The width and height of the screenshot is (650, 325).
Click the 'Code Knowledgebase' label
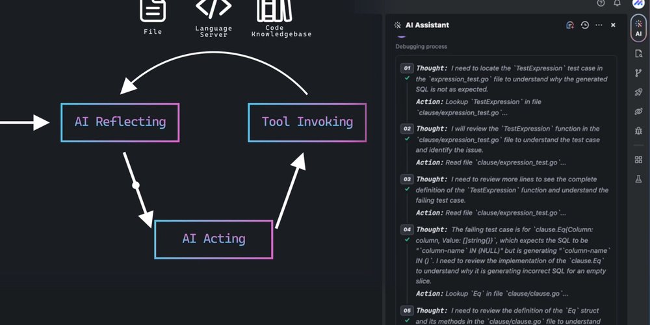281,31
